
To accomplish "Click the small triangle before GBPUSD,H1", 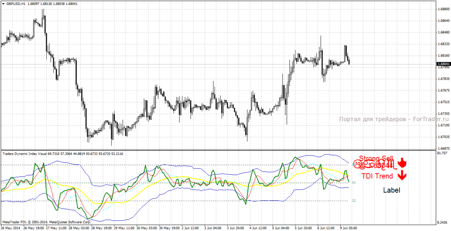I will click(x=4, y=4).
